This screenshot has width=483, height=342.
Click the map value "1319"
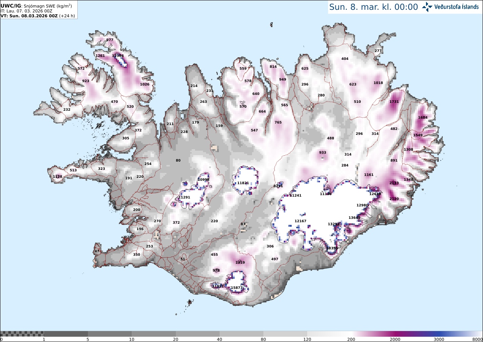pos(240,263)
